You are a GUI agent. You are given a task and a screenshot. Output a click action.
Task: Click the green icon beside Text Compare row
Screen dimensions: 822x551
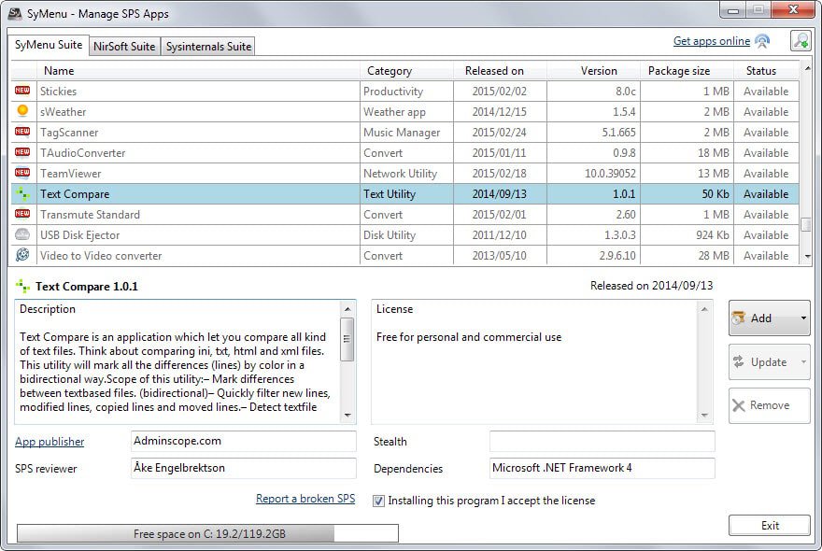(22, 193)
